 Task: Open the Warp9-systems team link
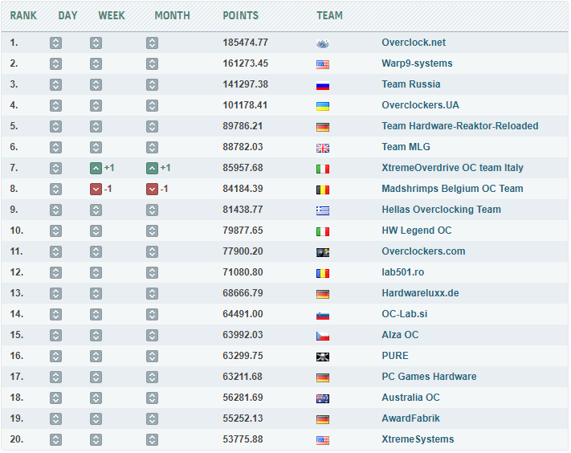tap(417, 63)
